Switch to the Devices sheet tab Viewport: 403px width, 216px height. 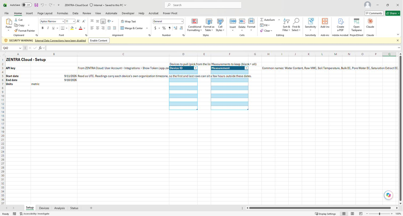[x=44, y=208]
